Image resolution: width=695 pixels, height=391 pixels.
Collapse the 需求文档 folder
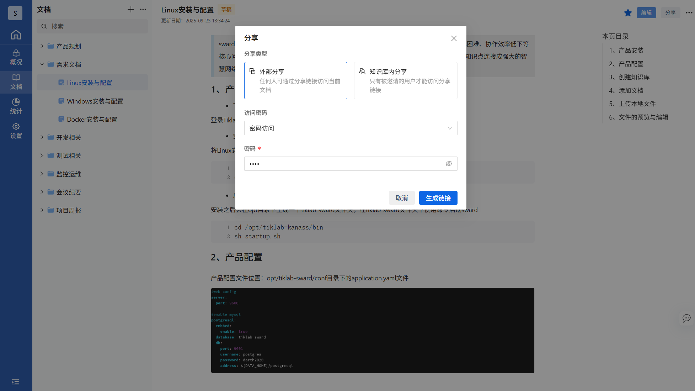[x=42, y=64]
